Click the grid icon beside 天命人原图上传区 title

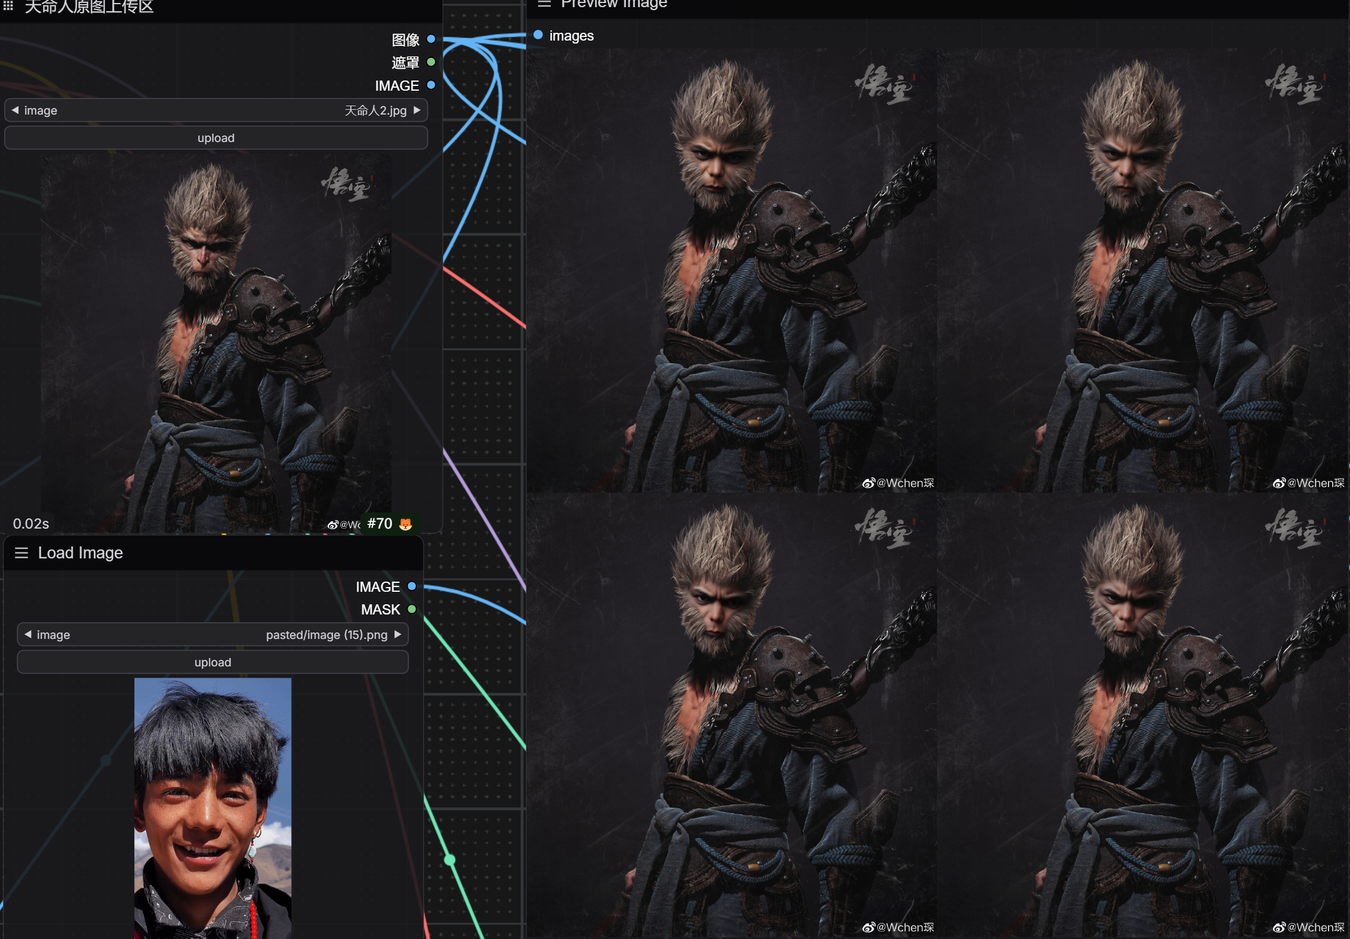(8, 6)
